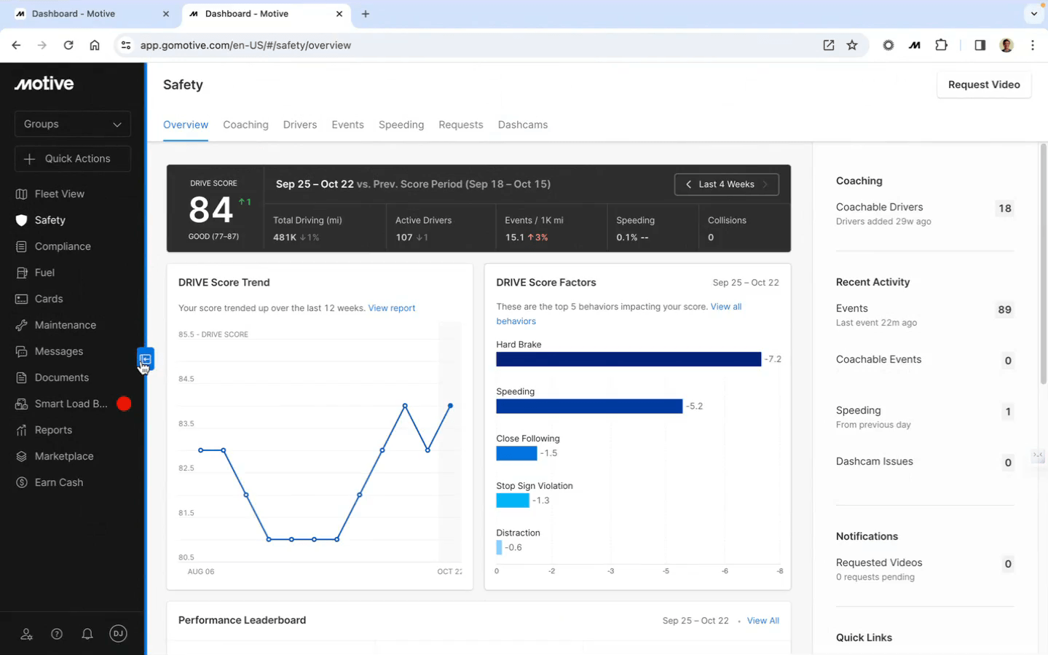Open Reports via the chart icon
The width and height of the screenshot is (1048, 655).
point(23,430)
